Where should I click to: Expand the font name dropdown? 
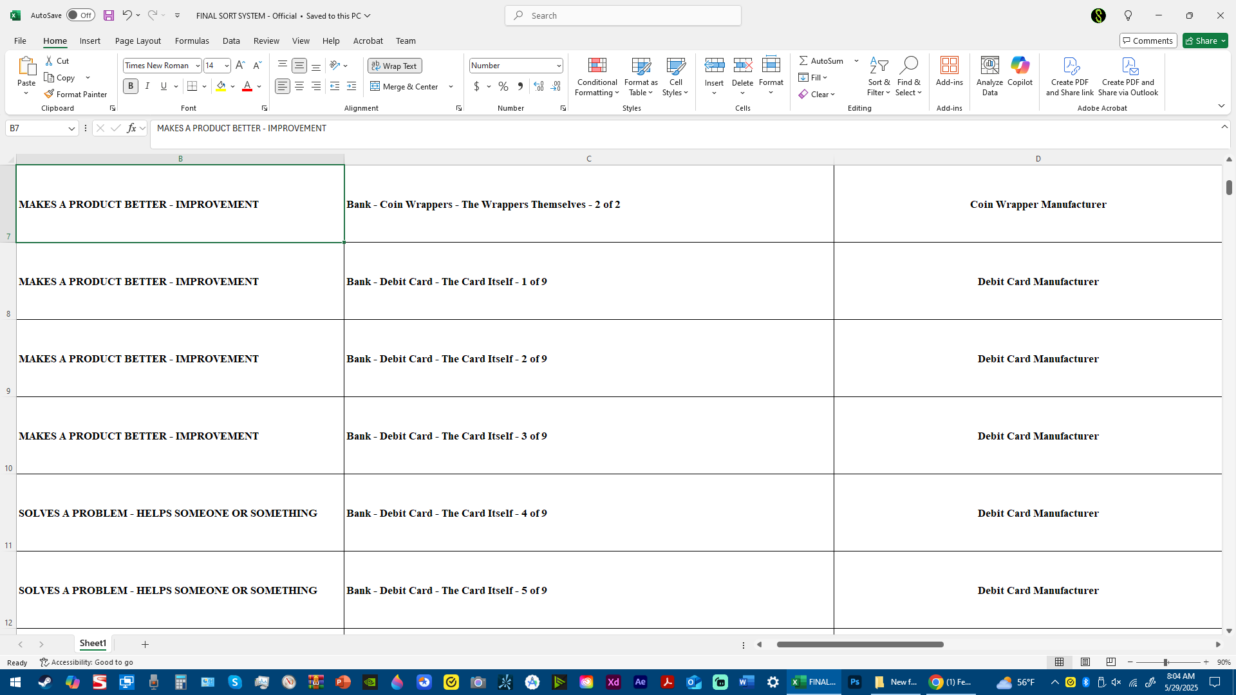(x=198, y=66)
